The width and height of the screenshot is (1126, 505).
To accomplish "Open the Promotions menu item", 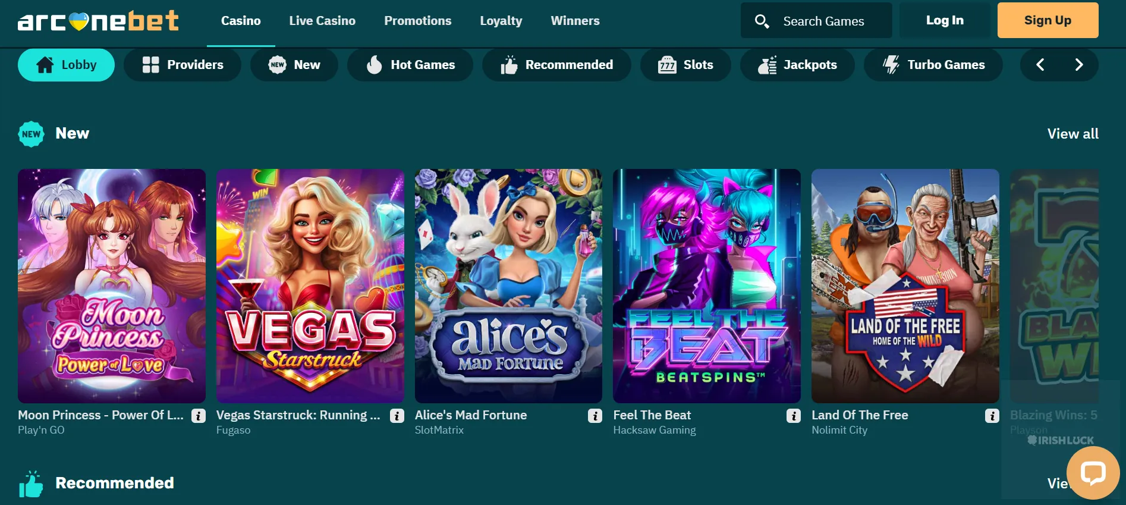I will (418, 21).
